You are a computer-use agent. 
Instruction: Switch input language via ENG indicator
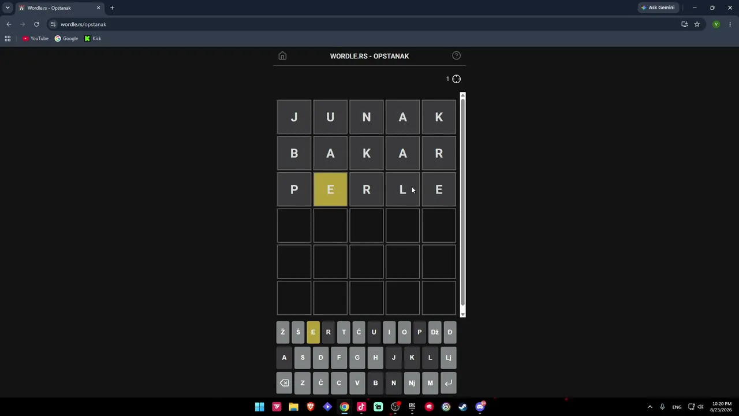677,407
